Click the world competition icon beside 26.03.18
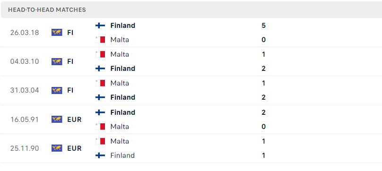The width and height of the screenshot is (382, 171). (57, 33)
